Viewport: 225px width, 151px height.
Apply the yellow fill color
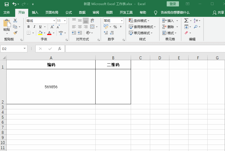(x=40, y=33)
